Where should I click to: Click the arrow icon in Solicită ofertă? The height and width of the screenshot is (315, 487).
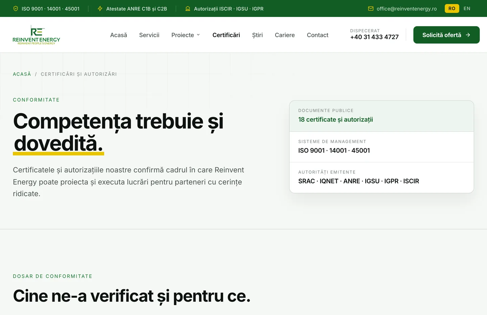coord(468,35)
